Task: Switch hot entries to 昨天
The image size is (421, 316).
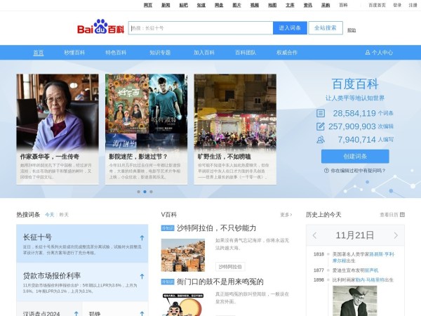Action: (x=64, y=215)
